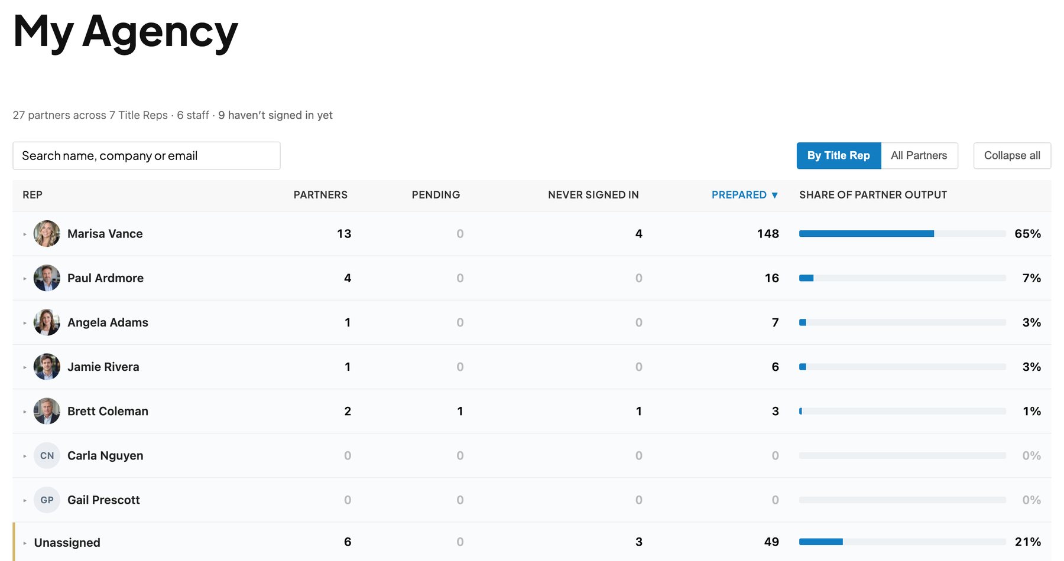Collapse all rep groups
1064x561 pixels.
[1012, 155]
